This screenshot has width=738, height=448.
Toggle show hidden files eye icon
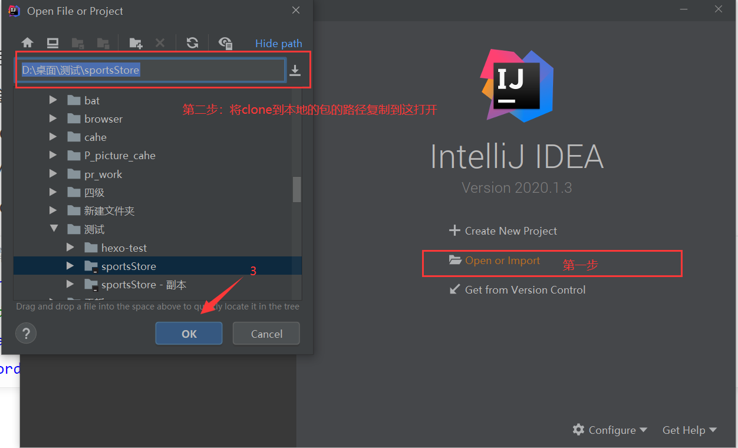pyautogui.click(x=225, y=42)
